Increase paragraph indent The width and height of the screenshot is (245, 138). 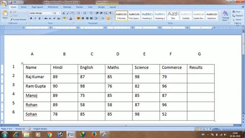101,13
